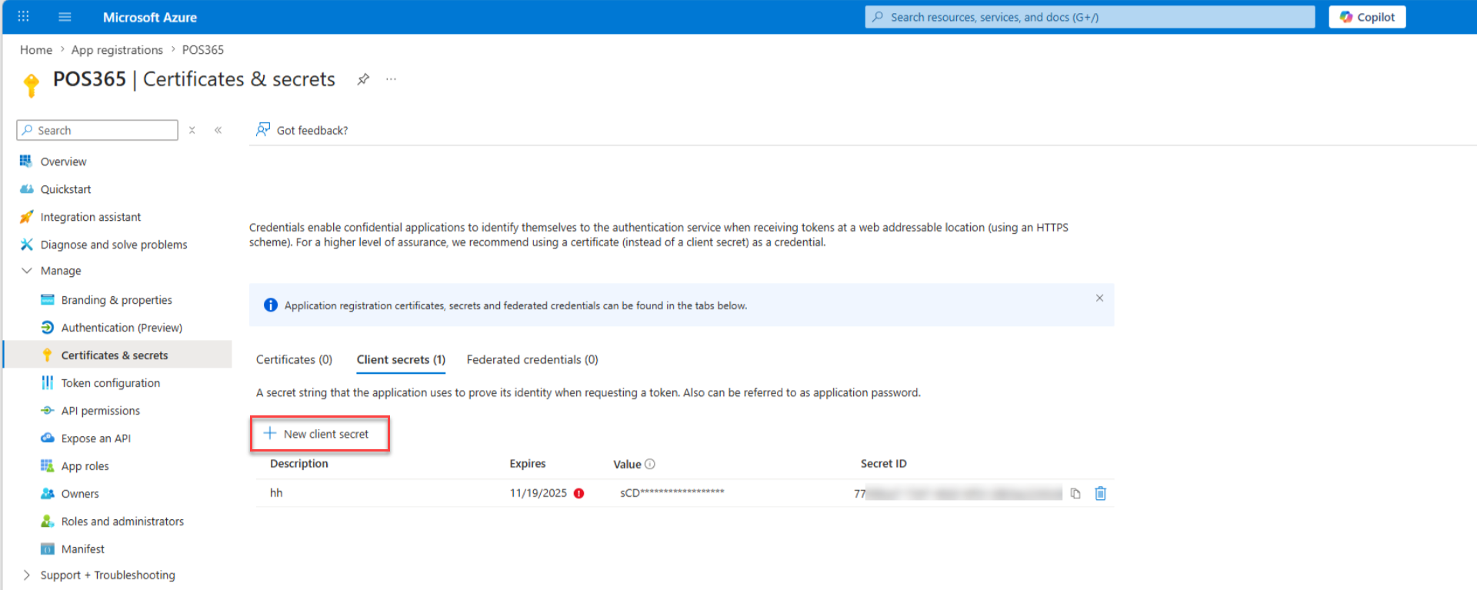This screenshot has width=1477, height=590.
Task: Switch to Client secrets (1) tab
Action: 401,360
